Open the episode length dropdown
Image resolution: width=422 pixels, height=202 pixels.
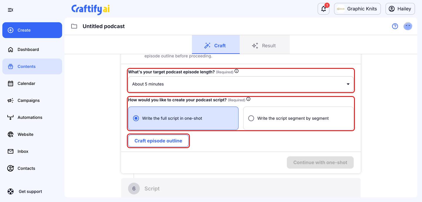coord(241,84)
